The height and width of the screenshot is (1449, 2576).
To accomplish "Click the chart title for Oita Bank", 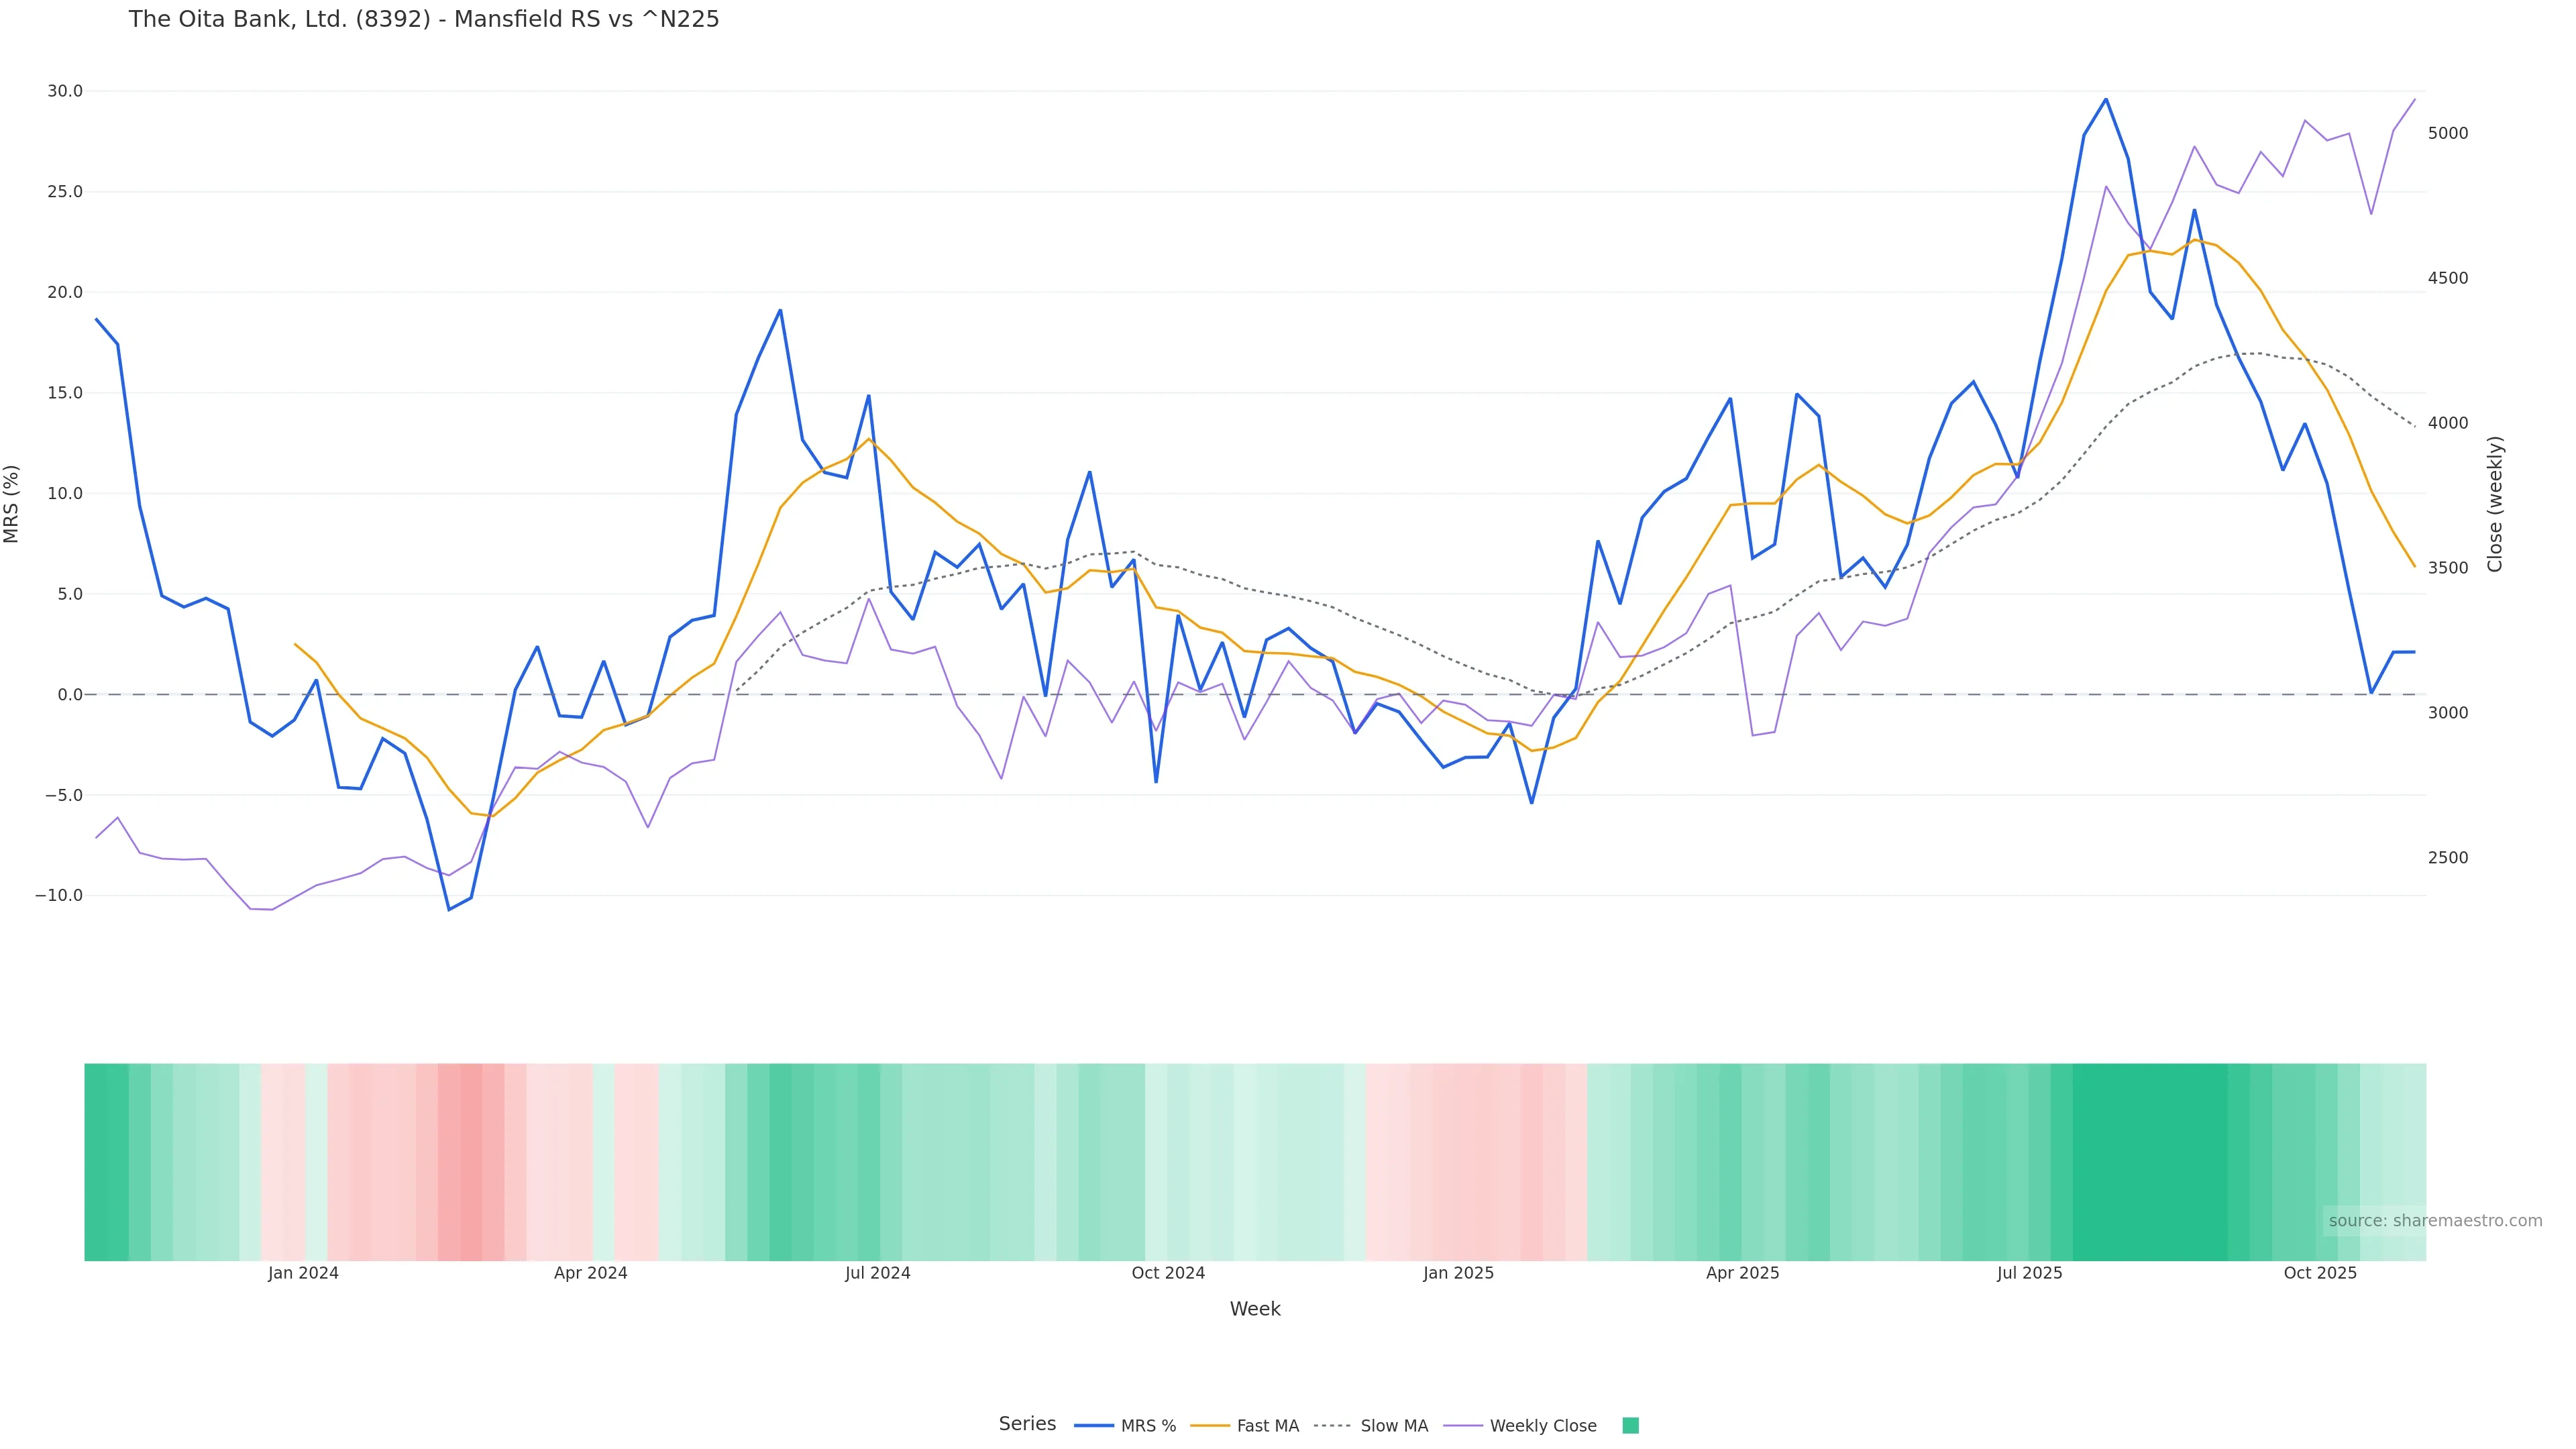I will [x=424, y=20].
